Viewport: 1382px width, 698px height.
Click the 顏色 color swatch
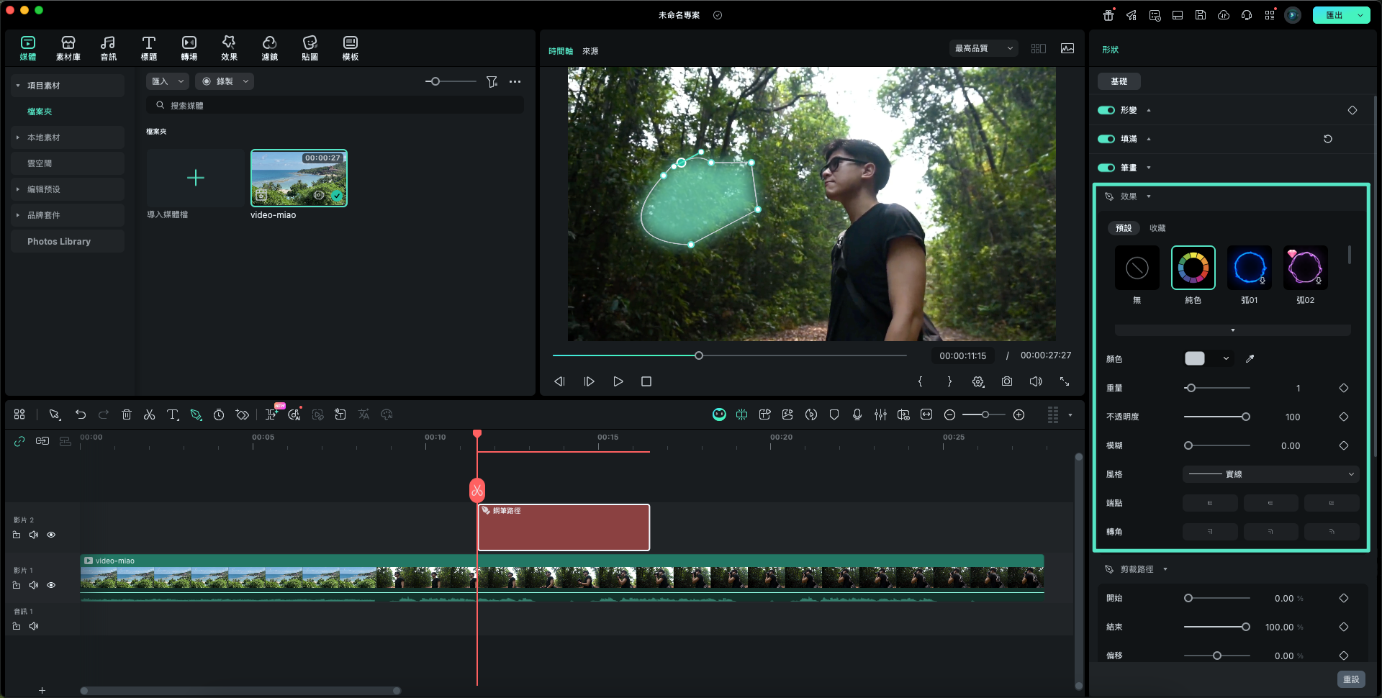point(1195,358)
